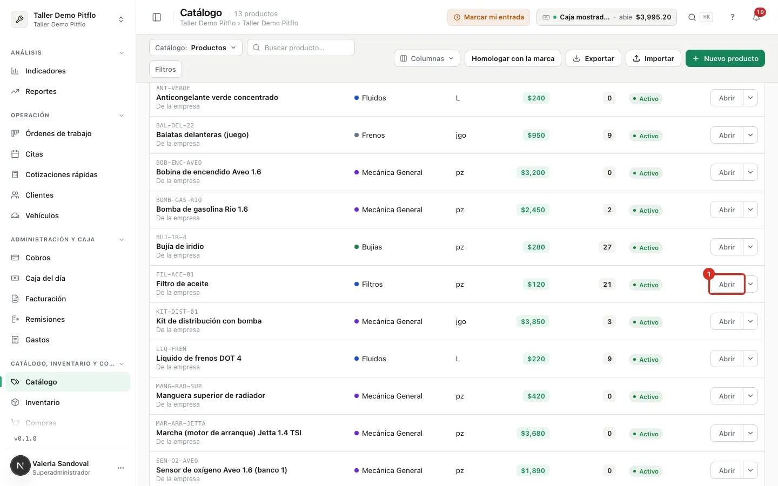Expand dropdown arrow for Filtro de aceite row
This screenshot has height=486, width=778.
(x=750, y=284)
